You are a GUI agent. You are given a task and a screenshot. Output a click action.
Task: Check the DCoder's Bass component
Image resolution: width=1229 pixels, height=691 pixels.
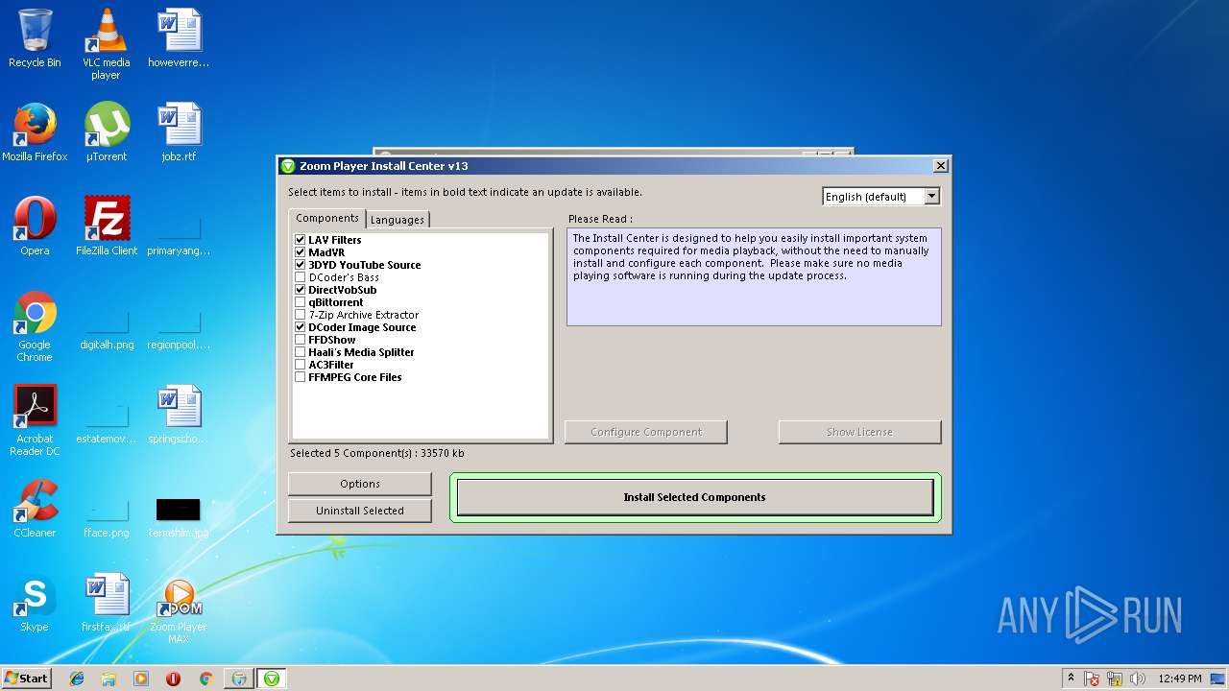tap(301, 277)
